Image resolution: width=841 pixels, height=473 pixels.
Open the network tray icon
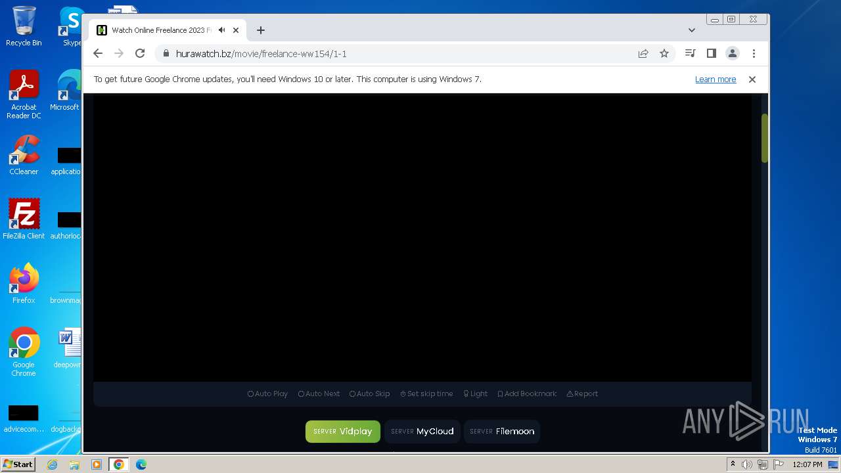(x=763, y=464)
